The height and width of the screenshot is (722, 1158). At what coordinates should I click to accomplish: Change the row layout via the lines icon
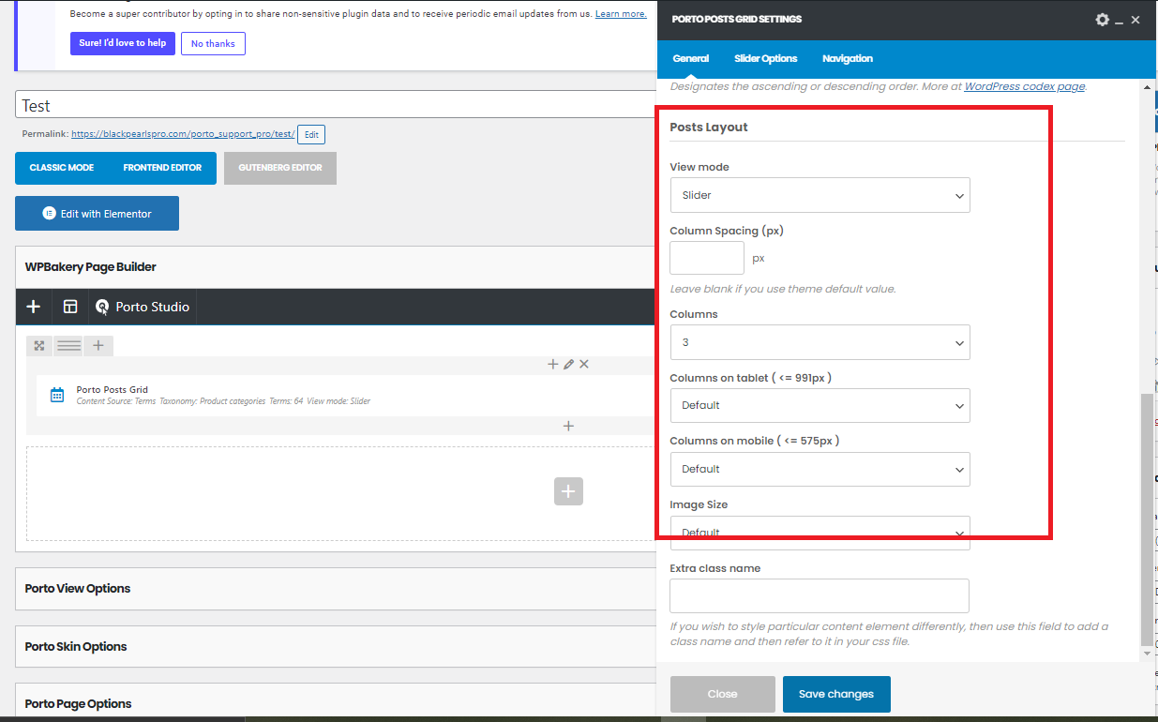point(68,346)
